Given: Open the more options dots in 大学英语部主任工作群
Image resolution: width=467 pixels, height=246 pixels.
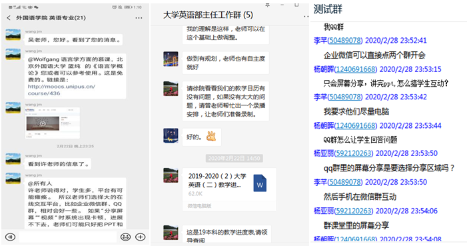Looking at the screenshot, I should (306, 16).
